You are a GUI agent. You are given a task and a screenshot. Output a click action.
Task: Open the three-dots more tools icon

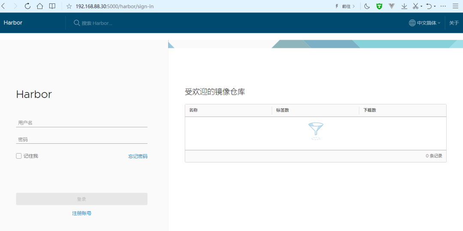tap(443, 6)
